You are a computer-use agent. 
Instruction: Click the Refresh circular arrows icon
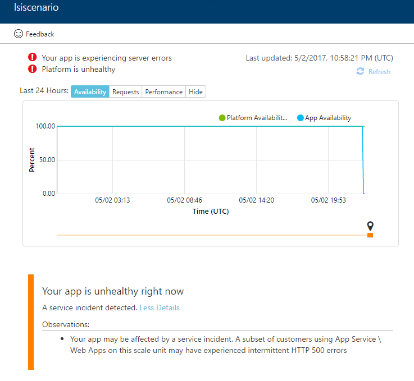coord(360,71)
